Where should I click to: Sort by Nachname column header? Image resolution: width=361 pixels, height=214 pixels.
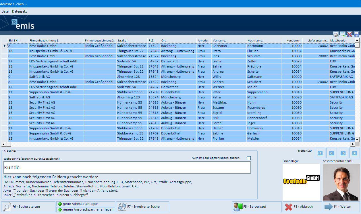click(x=263, y=41)
